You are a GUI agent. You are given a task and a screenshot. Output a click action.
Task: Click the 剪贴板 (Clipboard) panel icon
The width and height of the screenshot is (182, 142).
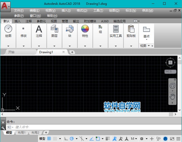point(131,29)
